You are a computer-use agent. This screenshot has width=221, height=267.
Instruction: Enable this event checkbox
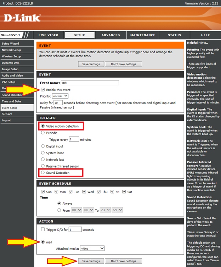tap(43, 90)
